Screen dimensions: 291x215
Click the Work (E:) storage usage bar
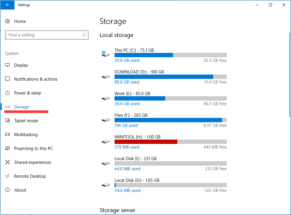point(170,98)
